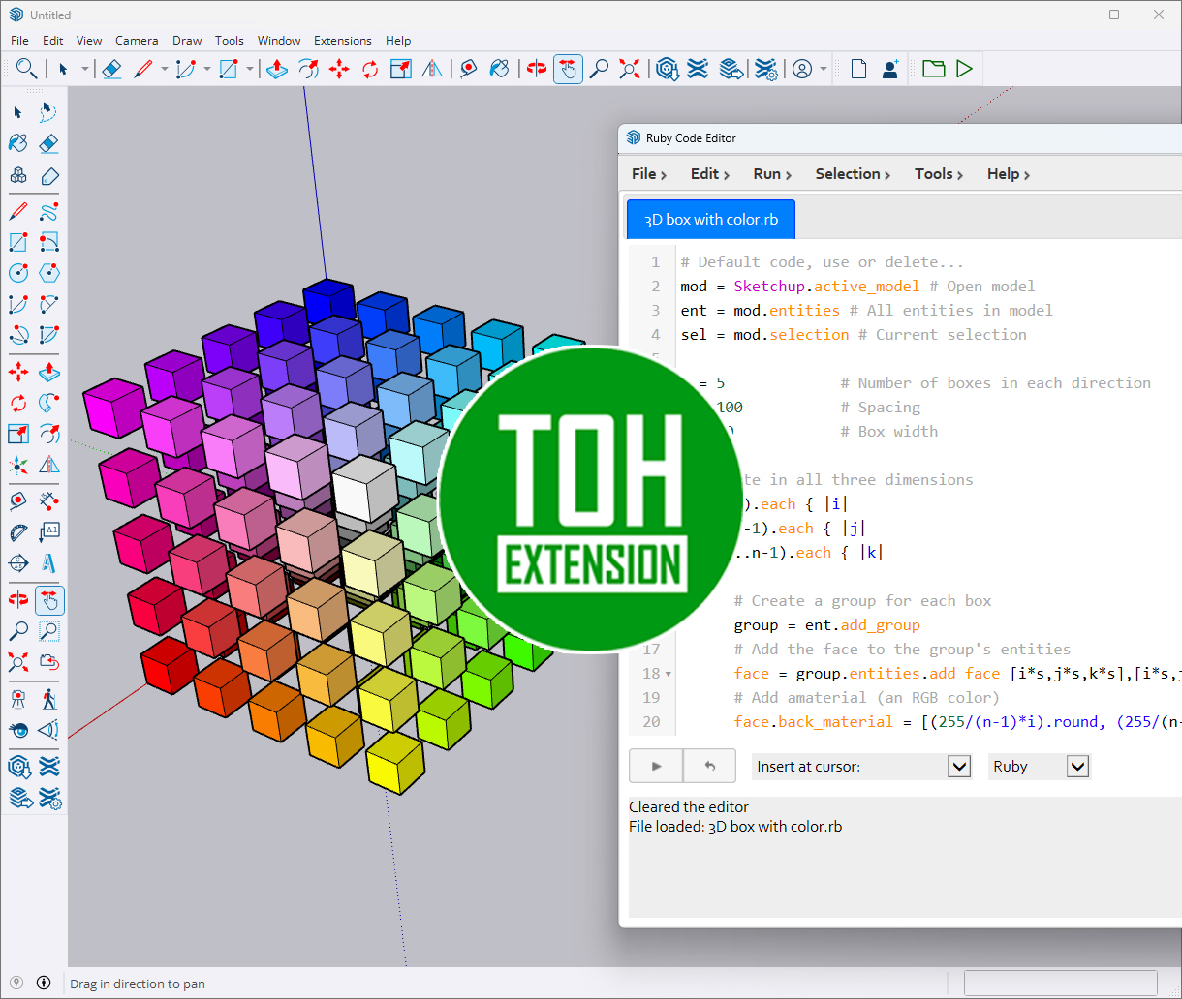The image size is (1182, 999).
Task: Select the Position Camera tool
Action: 17,698
